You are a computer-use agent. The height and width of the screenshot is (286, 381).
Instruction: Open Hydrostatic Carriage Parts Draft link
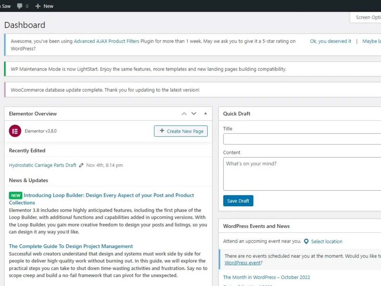click(x=43, y=165)
